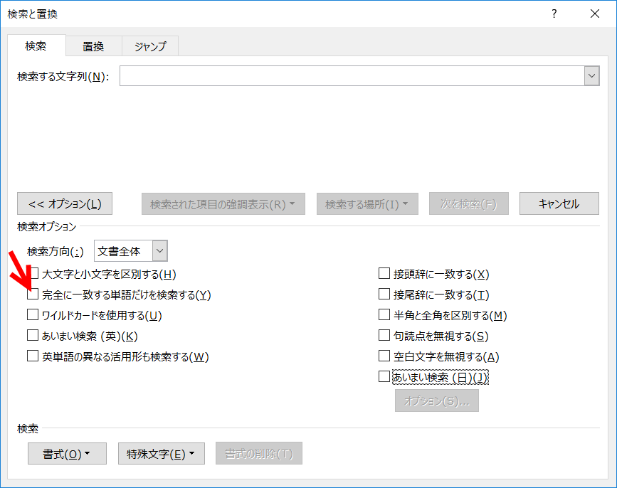Toggle あいまい検索 (日) checkbox

pos(384,377)
